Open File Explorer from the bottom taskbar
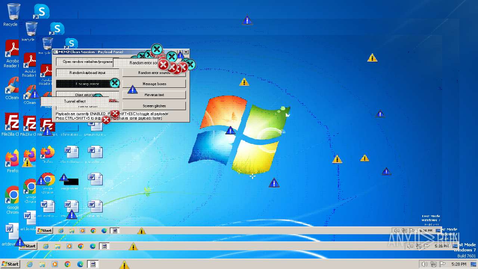This screenshot has width=478, height=269. [42, 264]
